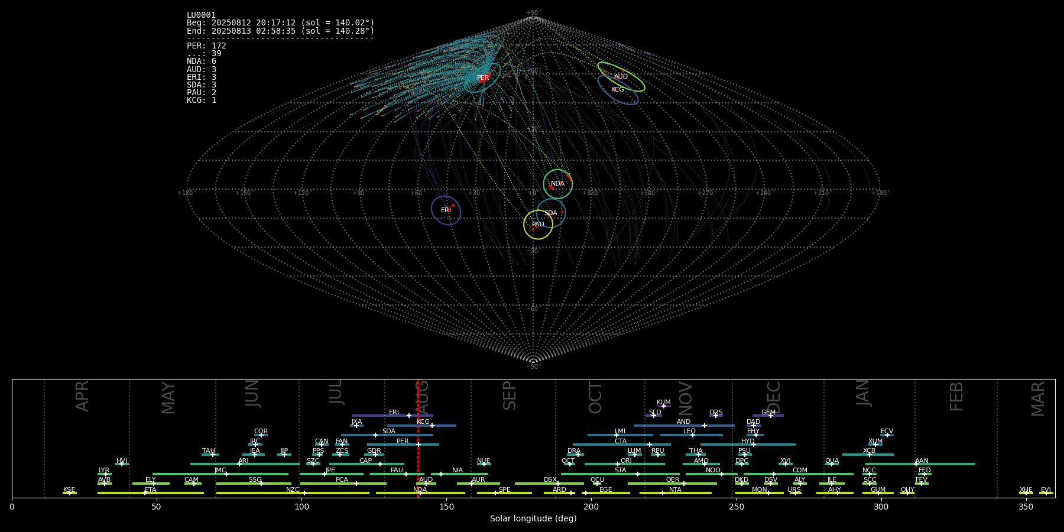The width and height of the screenshot is (1064, 532).
Task: Click the NZC shower label in timeline
Action: [x=293, y=490]
